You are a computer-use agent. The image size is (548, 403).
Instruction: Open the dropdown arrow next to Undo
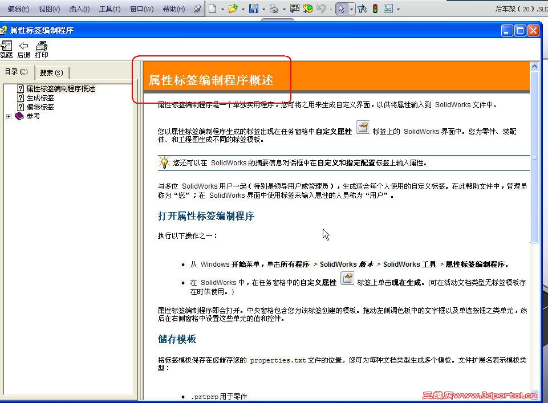tap(331, 9)
